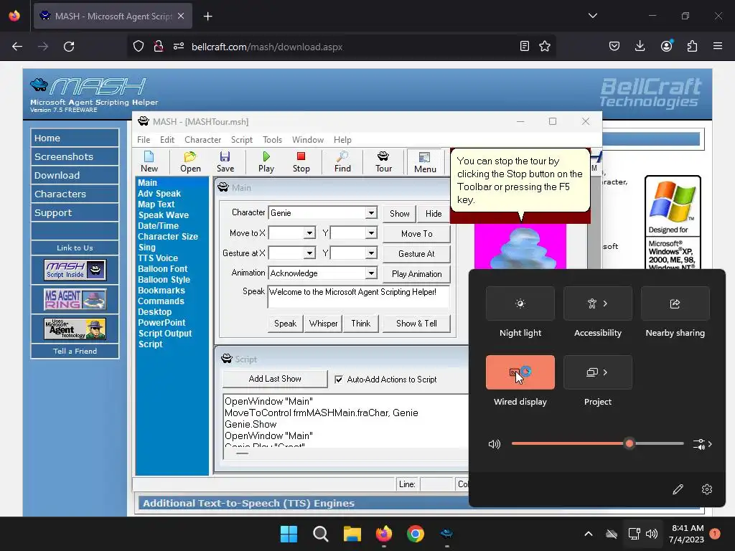This screenshot has height=551, width=735.
Task: Click the Add Last Show button
Action: tap(275, 379)
